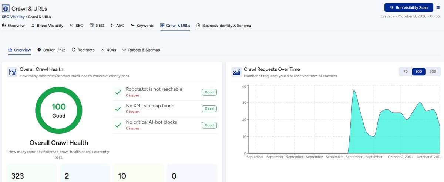
Task: Click the GEO tab icon
Action: click(91, 26)
